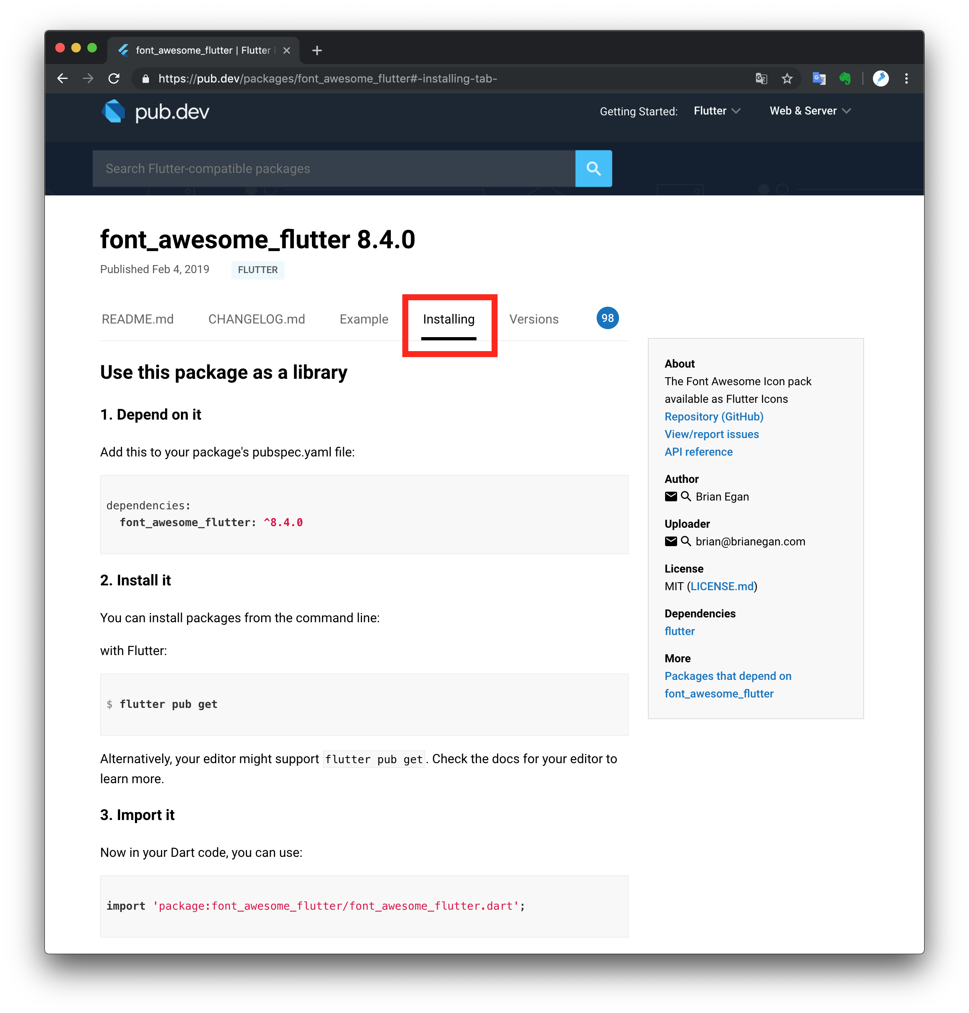The image size is (969, 1013).
Task: Open the CHANGELOG.md tab
Action: (256, 319)
